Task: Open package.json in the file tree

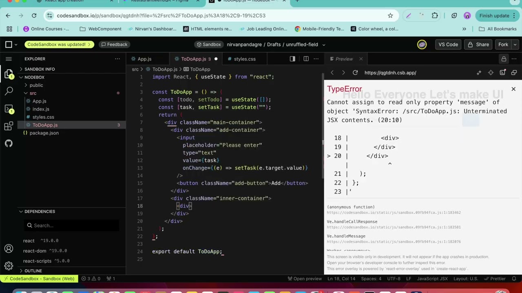Action: (44, 133)
